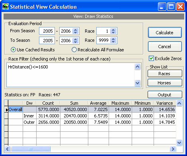Increase the starting Race number with up arrow

tap(113, 30)
